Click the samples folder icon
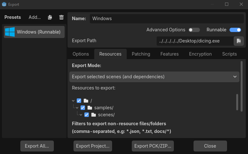This screenshot has height=154, width=248. [x=89, y=108]
